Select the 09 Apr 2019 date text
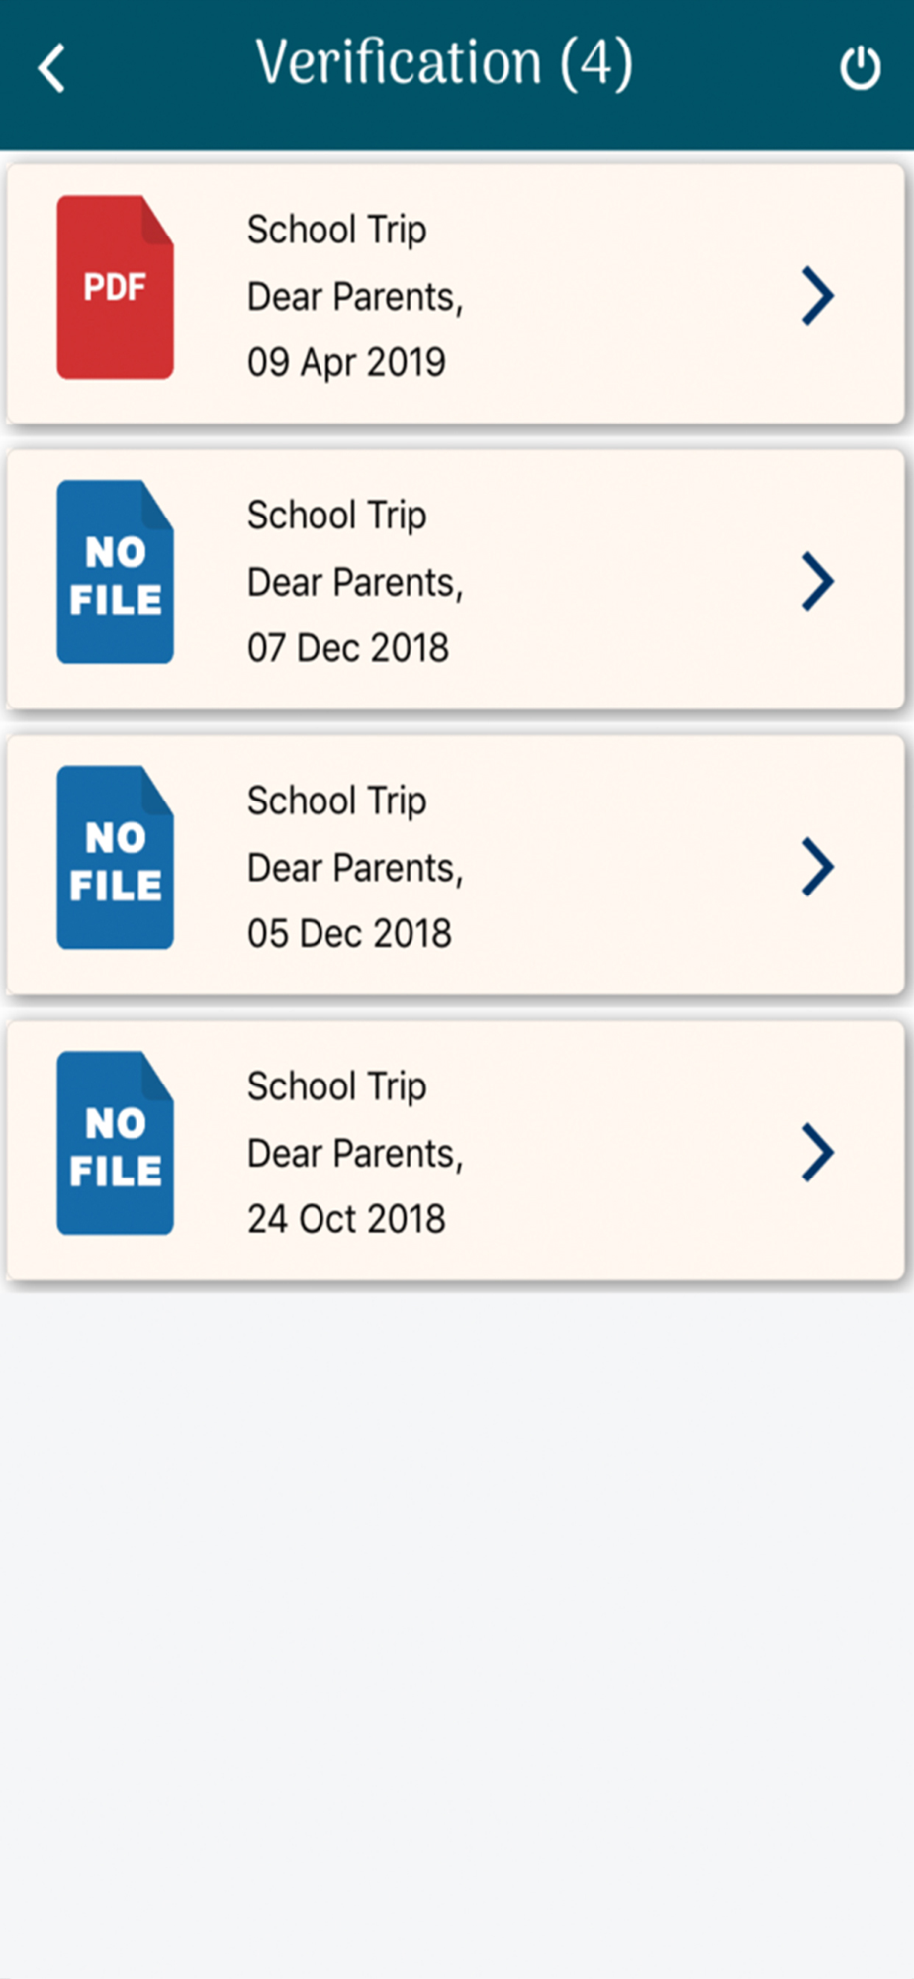This screenshot has height=1979, width=914. (346, 362)
